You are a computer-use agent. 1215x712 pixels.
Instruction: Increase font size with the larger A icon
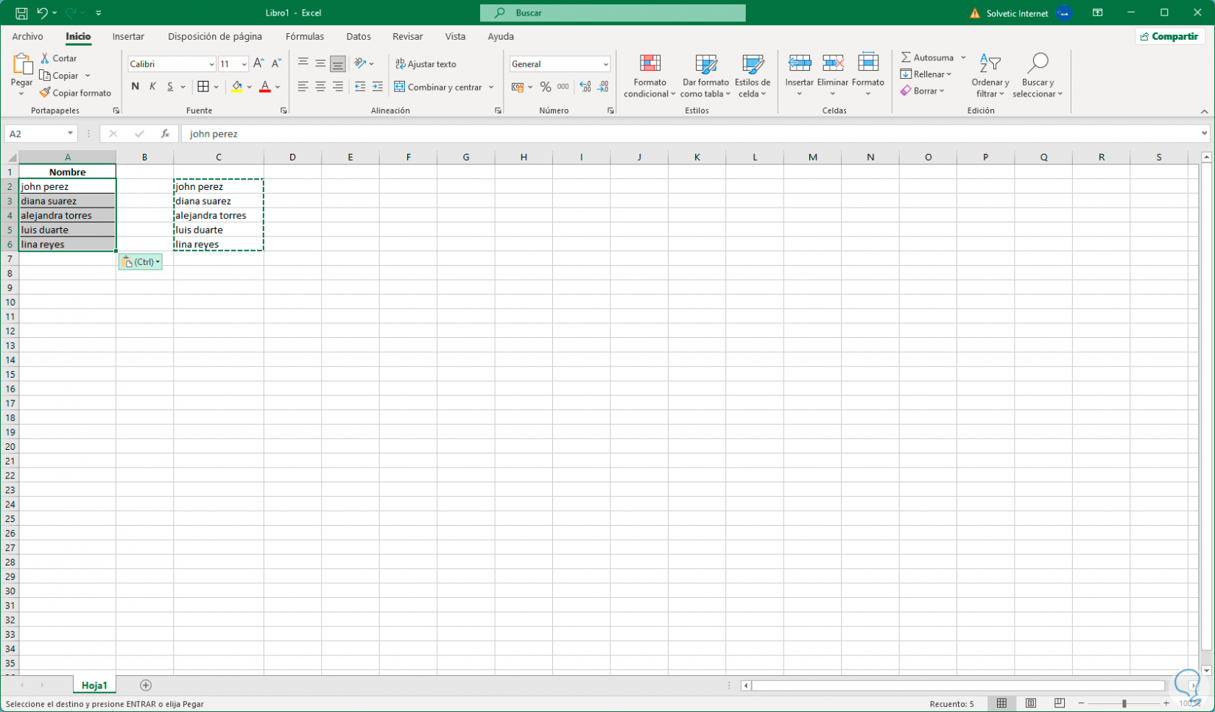(x=258, y=64)
